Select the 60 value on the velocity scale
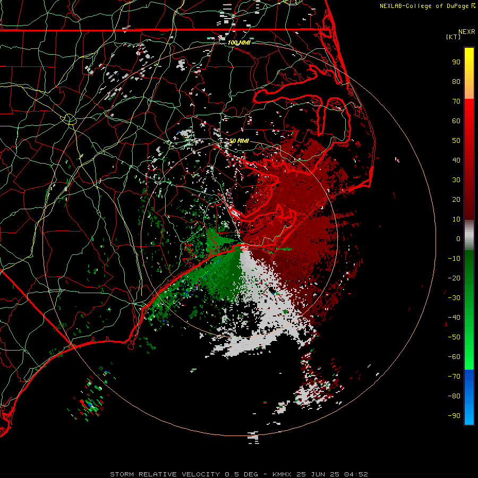Screen dimensions: 478x478 click(x=456, y=121)
